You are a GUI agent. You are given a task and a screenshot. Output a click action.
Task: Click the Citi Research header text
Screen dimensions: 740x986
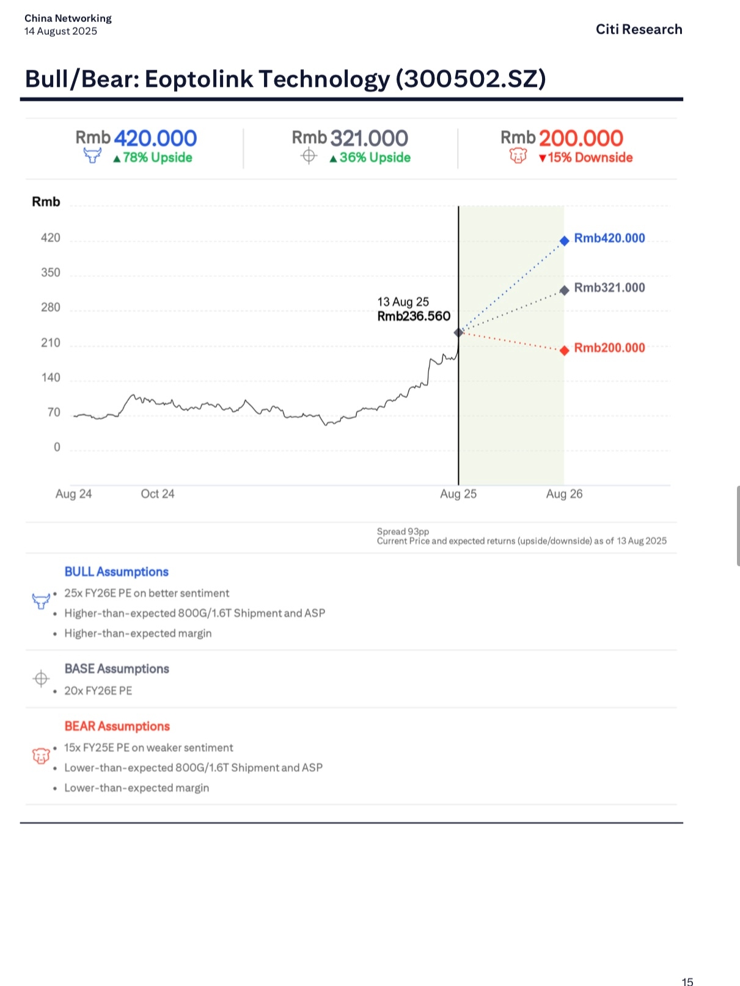tap(639, 29)
